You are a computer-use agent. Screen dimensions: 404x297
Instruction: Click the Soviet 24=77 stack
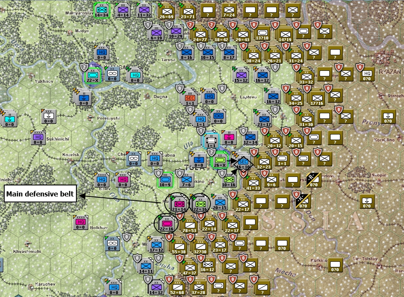[200, 34]
